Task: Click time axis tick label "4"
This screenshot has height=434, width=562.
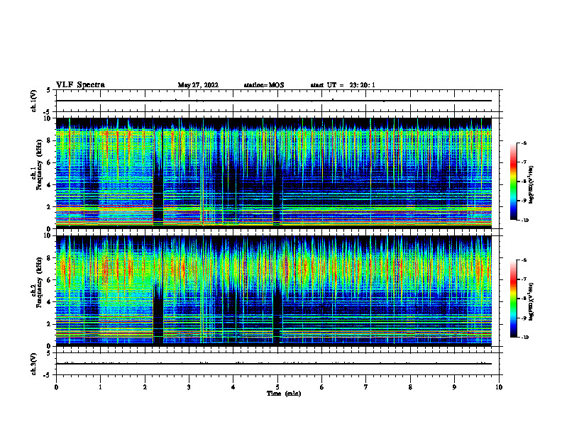Action: pos(233,387)
